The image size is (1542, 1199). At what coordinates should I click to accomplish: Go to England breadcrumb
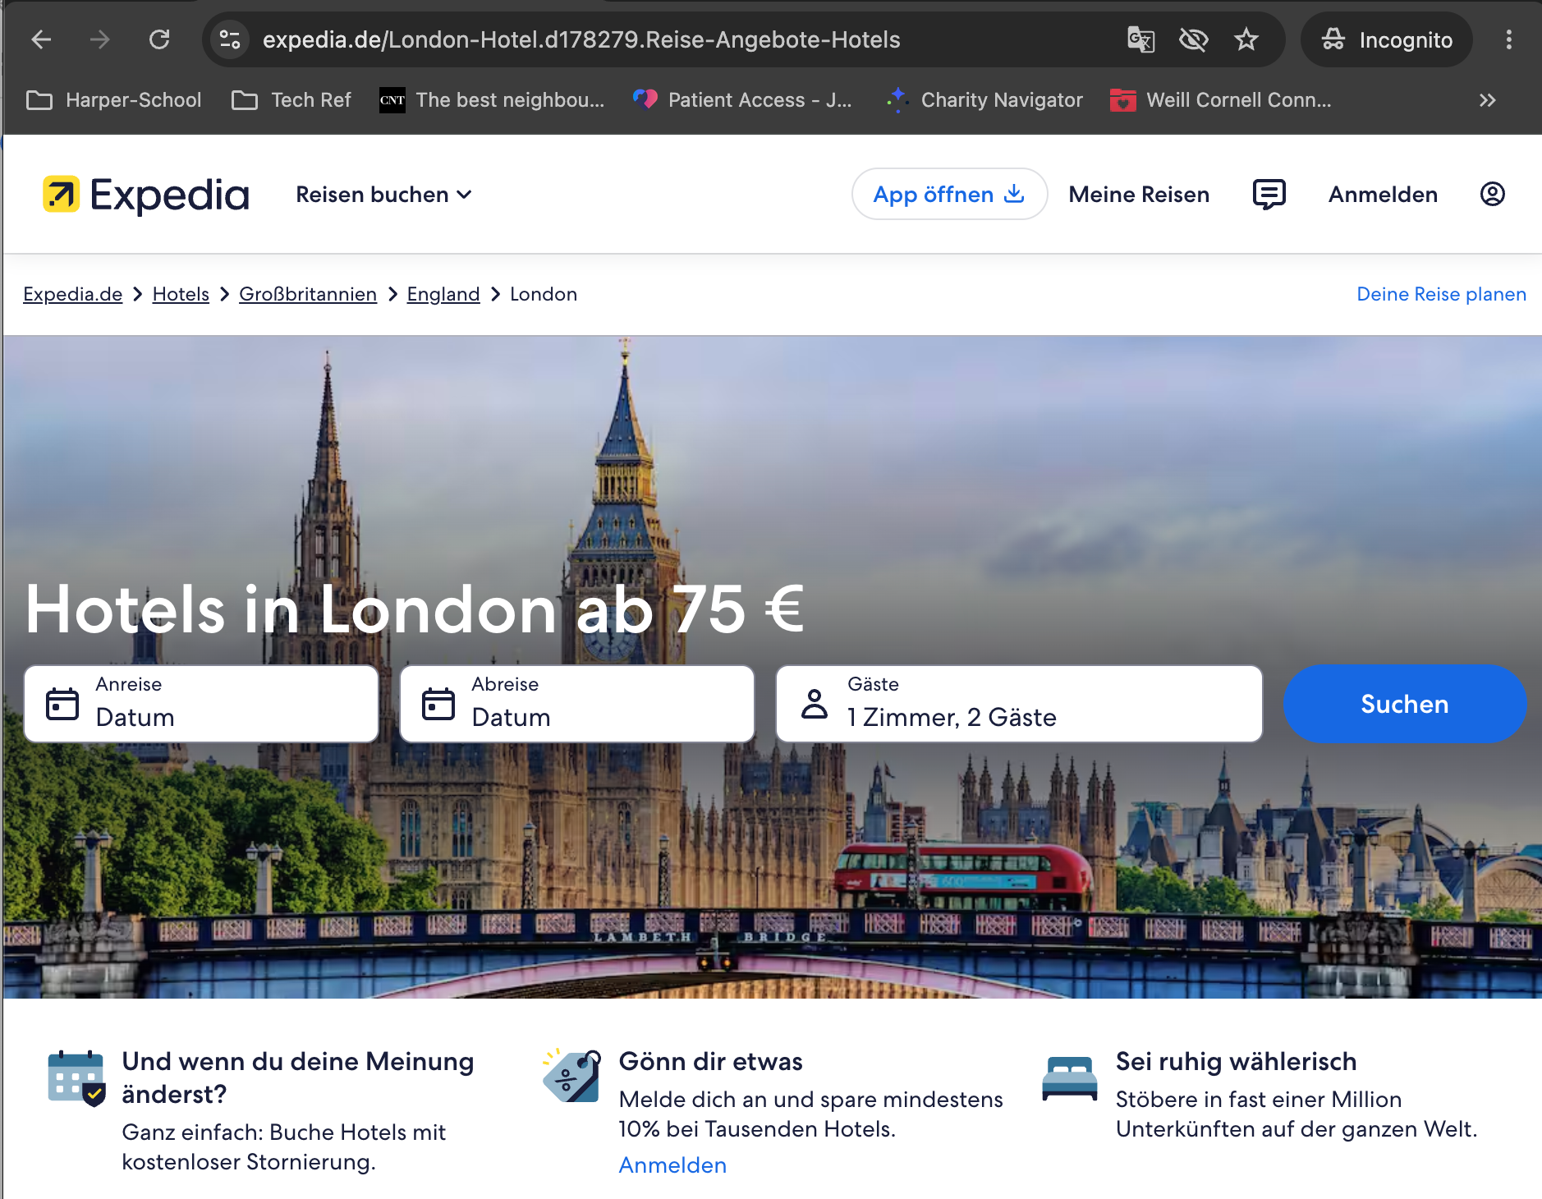point(443,294)
